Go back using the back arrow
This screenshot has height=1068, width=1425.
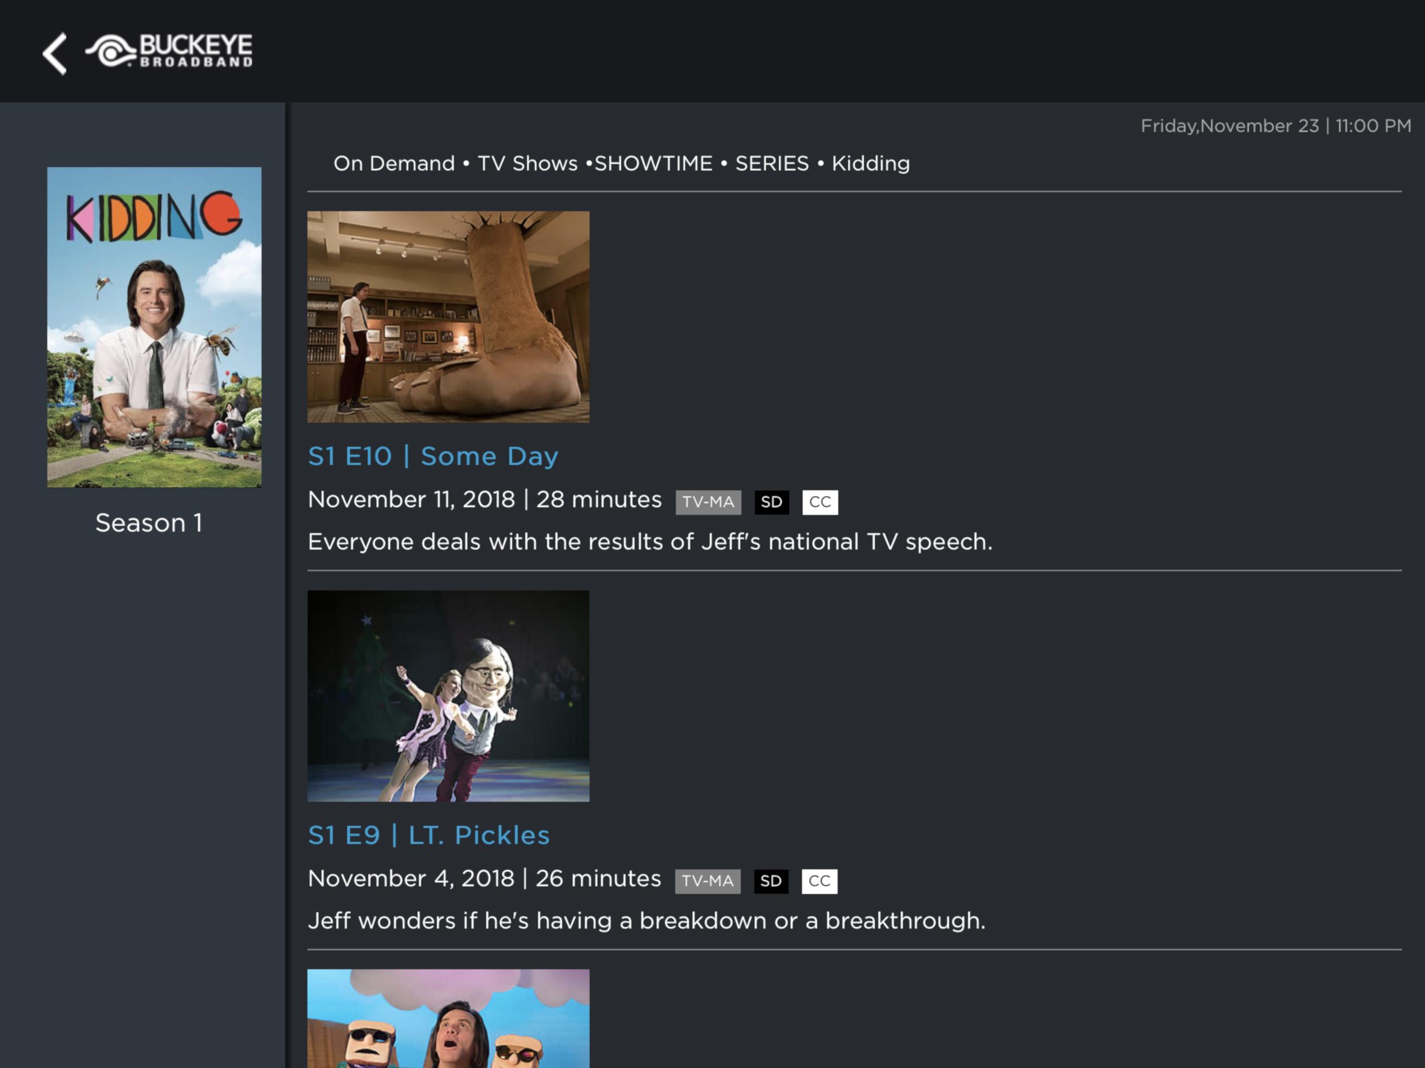pos(55,54)
